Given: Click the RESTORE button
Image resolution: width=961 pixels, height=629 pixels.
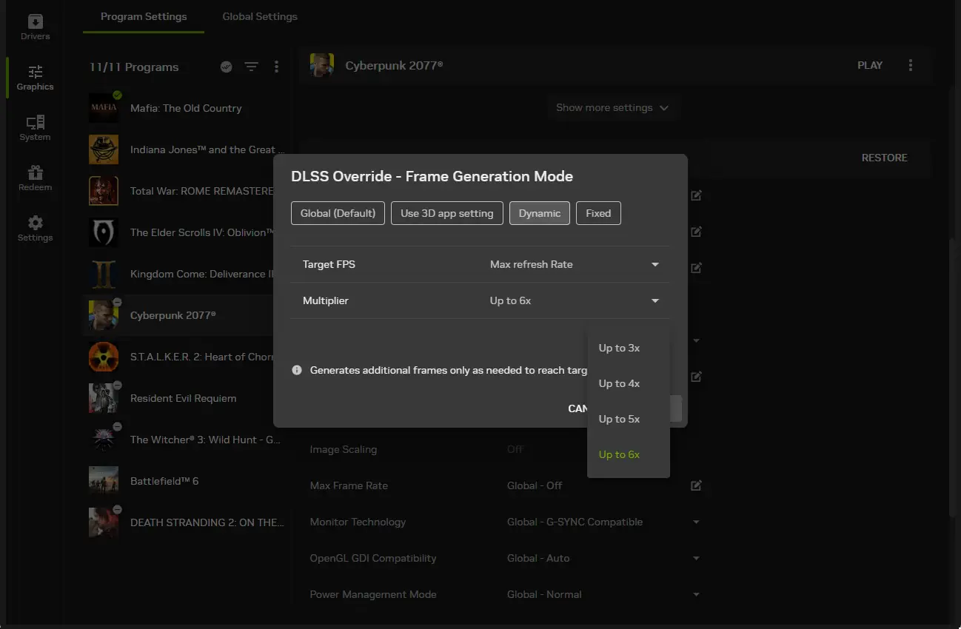Looking at the screenshot, I should (885, 158).
